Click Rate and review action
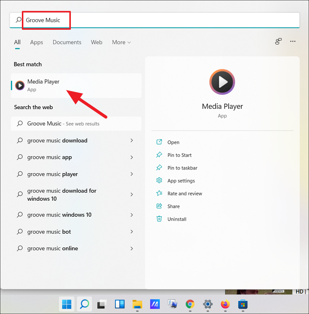The height and width of the screenshot is (314, 309). tap(185, 194)
